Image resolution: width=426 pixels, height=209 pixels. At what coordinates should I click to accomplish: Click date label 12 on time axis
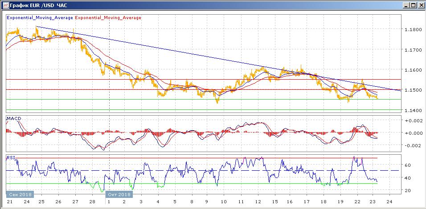pos(258,202)
